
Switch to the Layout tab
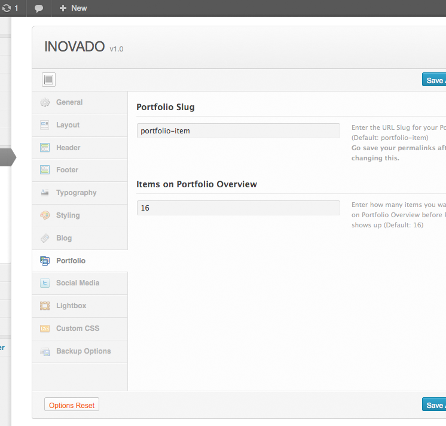pos(80,125)
